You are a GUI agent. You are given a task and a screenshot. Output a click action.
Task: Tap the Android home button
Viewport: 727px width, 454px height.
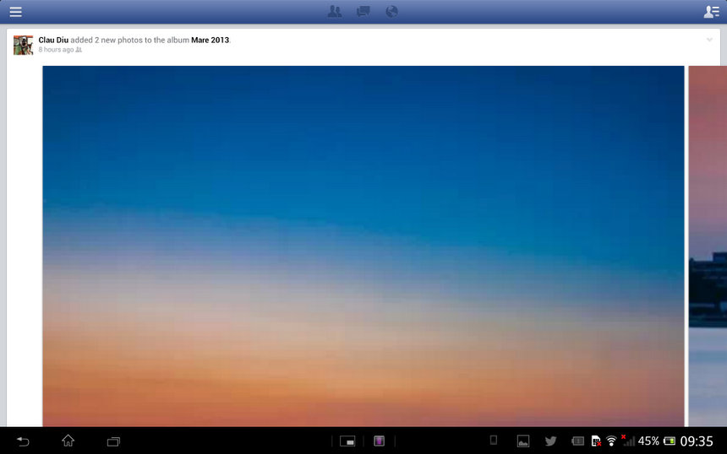coord(68,440)
